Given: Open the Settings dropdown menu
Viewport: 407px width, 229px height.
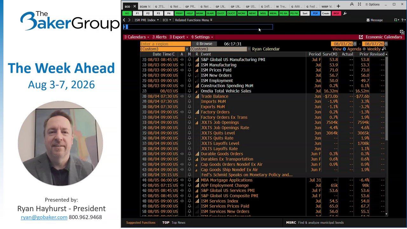Looking at the screenshot, I should point(202,37).
